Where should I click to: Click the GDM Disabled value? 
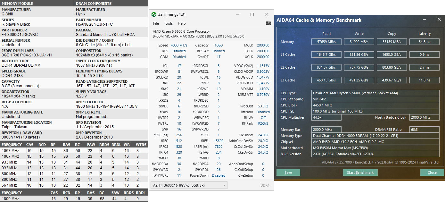click(x=179, y=57)
